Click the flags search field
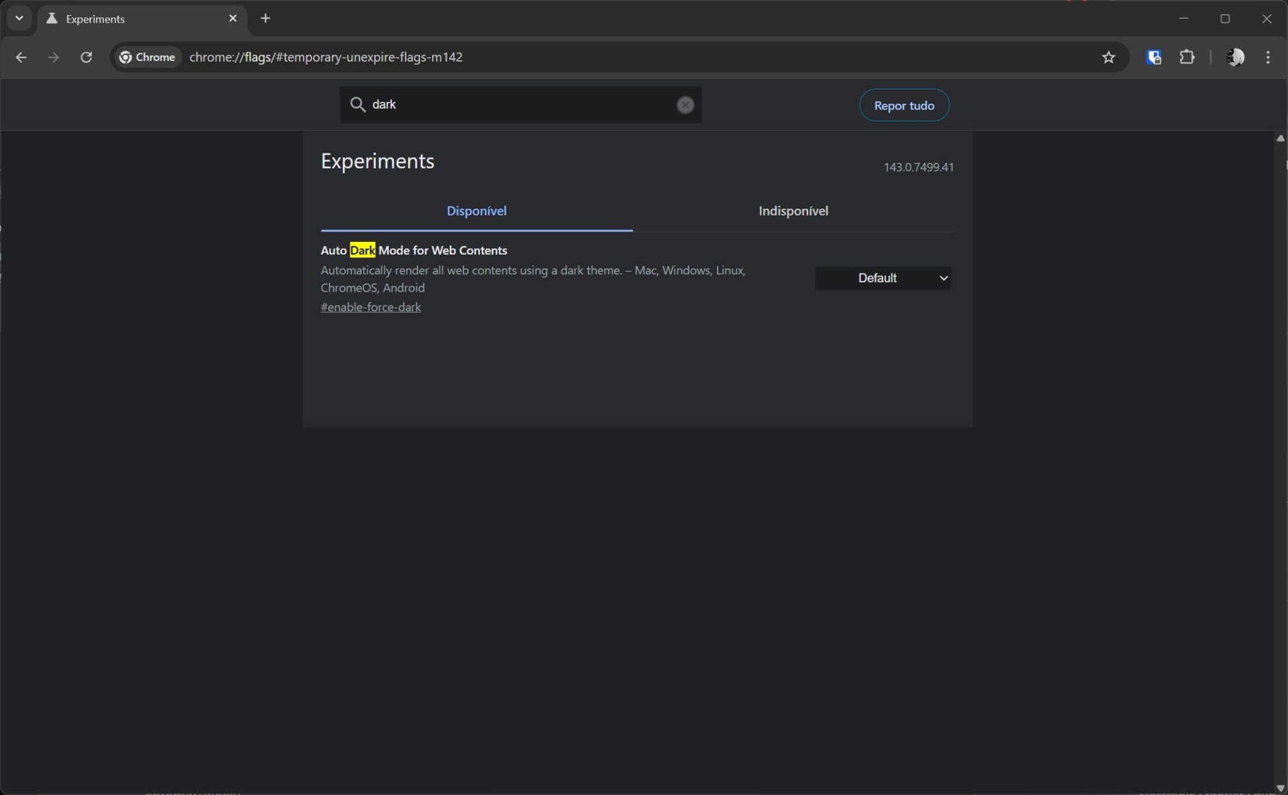The width and height of the screenshot is (1288, 795). (516, 104)
